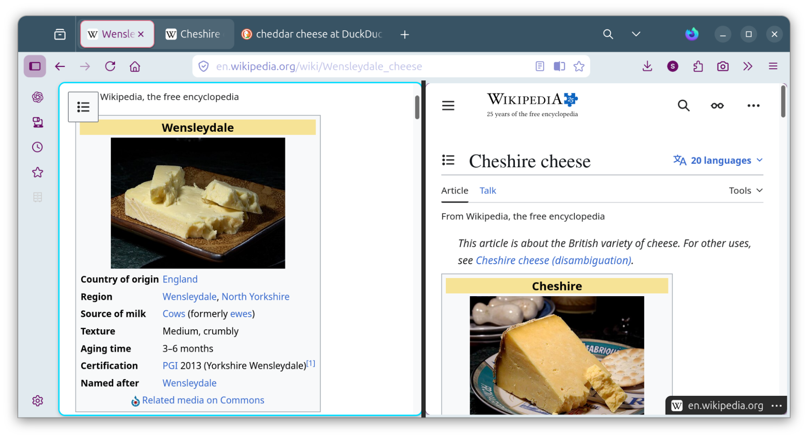The height and width of the screenshot is (438, 808).
Task: Open the account menu with the S avatar
Action: click(x=672, y=66)
